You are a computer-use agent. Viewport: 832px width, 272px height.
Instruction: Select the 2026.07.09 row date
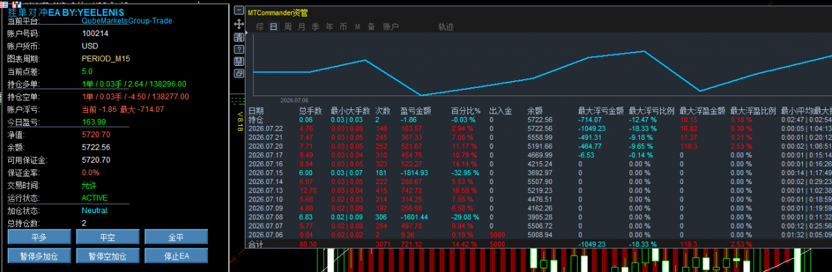pyautogui.click(x=266, y=208)
